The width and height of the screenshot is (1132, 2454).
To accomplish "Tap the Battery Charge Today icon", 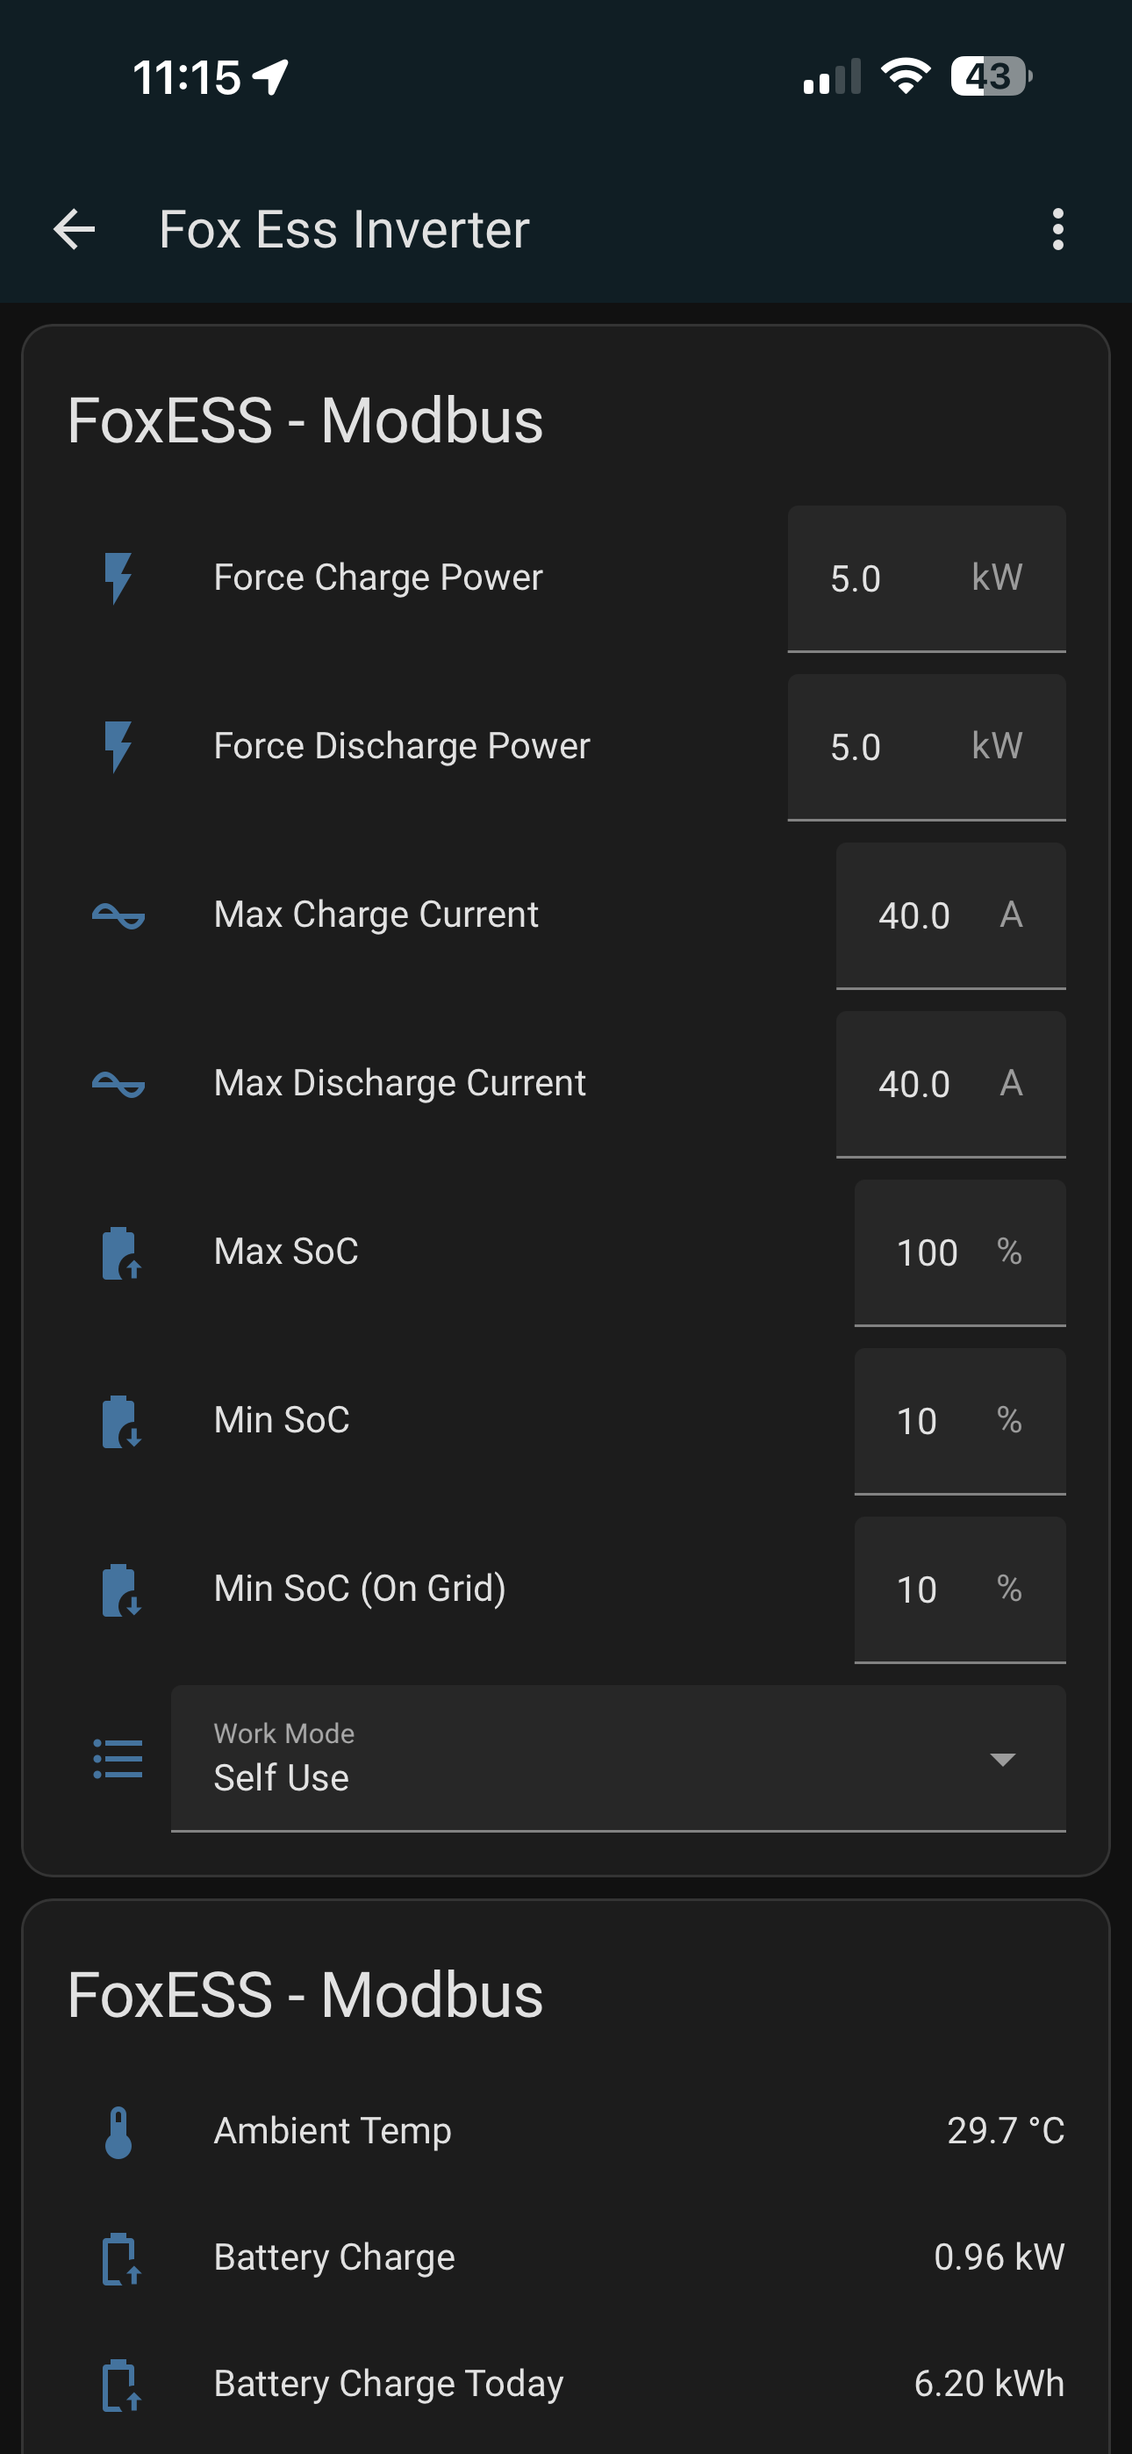I will coord(120,2385).
